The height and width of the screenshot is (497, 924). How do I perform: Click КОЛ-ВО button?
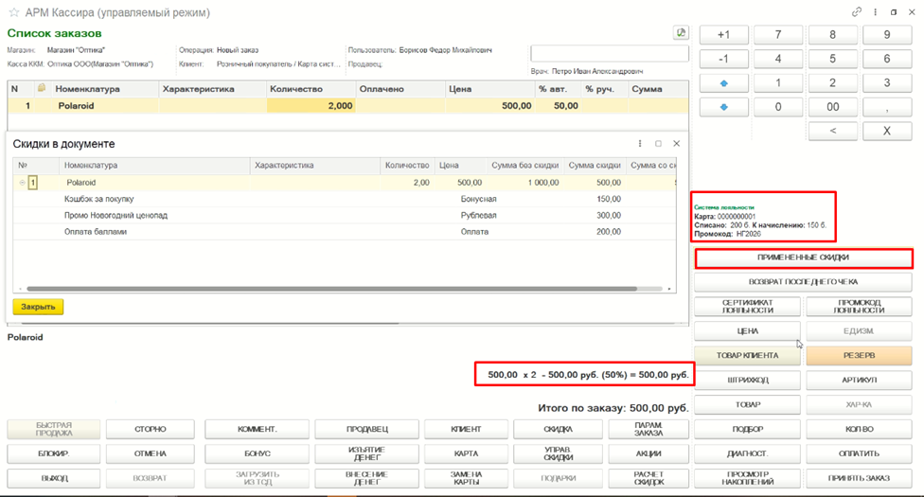coord(859,429)
